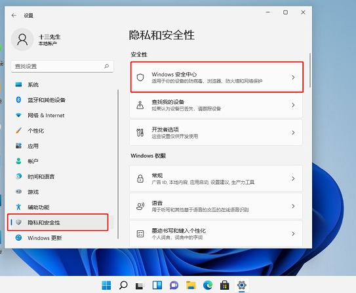The width and height of the screenshot is (356, 293).
Task: Launch Microsoft Edge from taskbar
Action: click(208, 285)
